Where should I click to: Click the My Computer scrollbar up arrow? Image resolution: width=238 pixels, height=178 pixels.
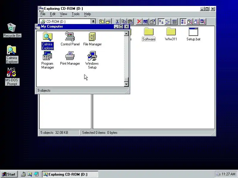point(126,34)
